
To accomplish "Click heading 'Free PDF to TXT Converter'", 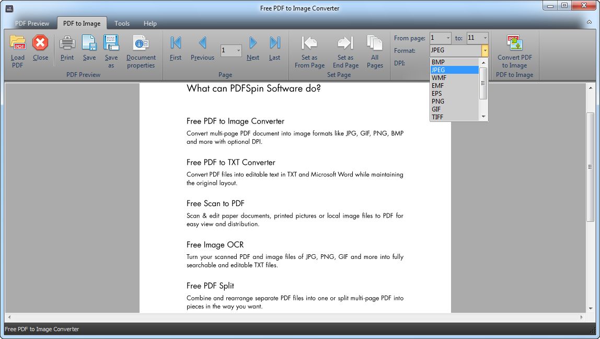I will coord(230,162).
